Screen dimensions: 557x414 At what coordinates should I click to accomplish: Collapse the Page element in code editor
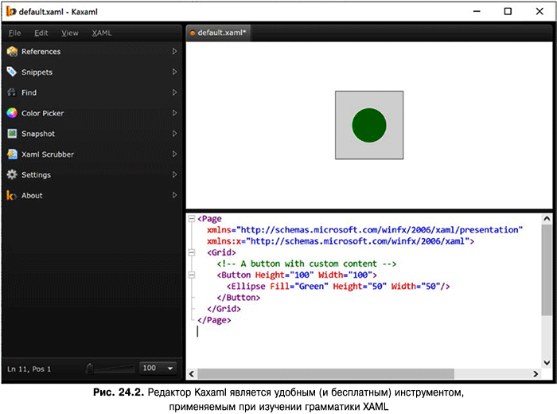point(192,219)
